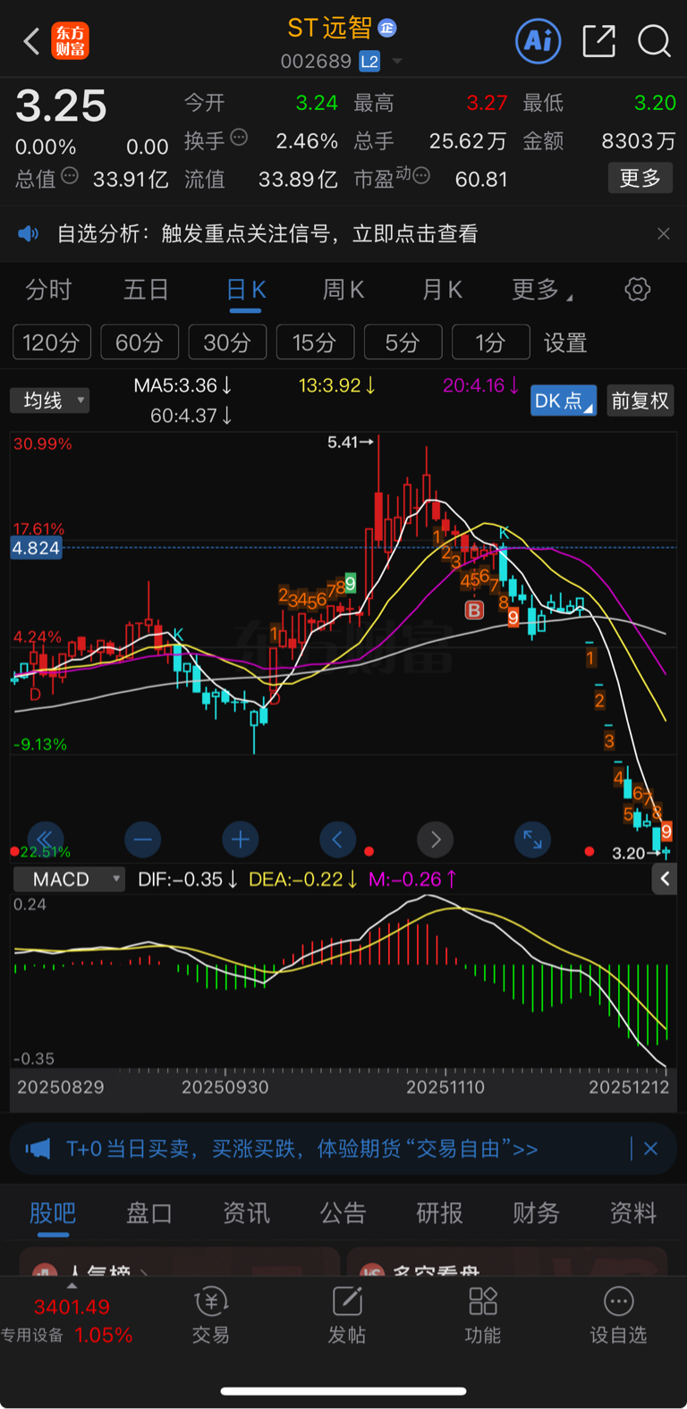This screenshot has height=1409, width=687.
Task: Open 设置 next to minute intervals
Action: click(565, 342)
